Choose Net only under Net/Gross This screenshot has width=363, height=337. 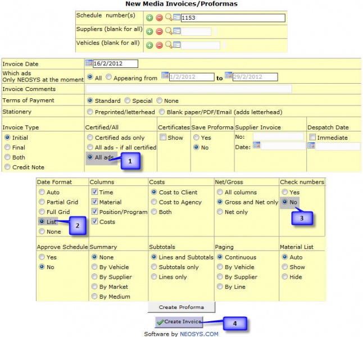pyautogui.click(x=220, y=212)
